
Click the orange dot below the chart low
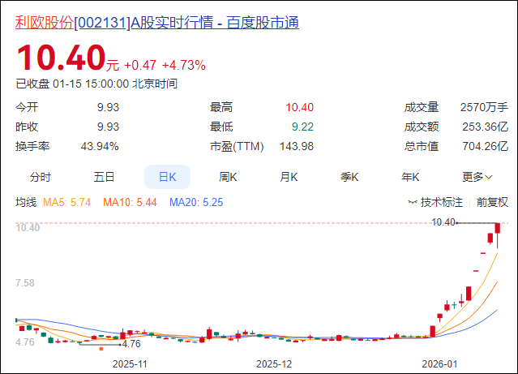click(101, 349)
